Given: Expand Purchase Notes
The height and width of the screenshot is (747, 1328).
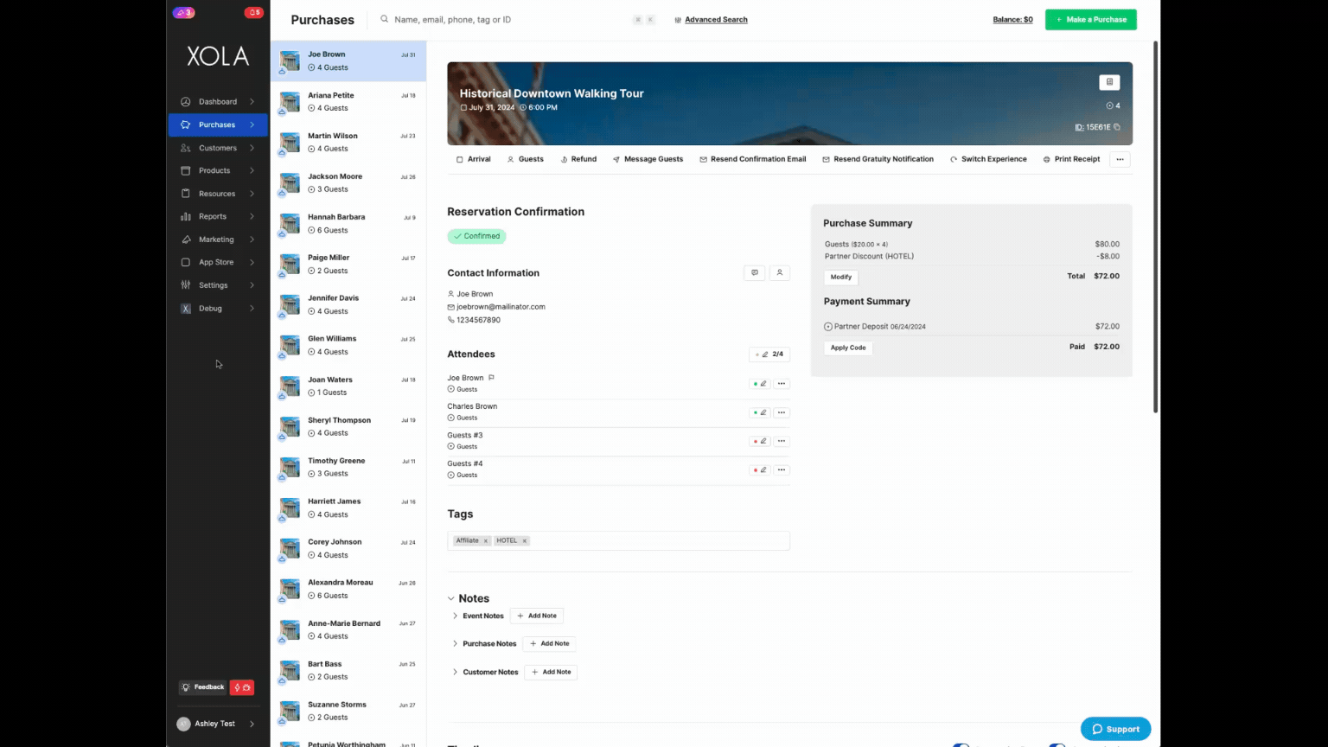Looking at the screenshot, I should click(456, 644).
